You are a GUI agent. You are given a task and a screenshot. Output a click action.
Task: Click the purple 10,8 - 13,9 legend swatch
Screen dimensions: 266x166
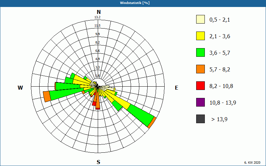[x=200, y=102]
